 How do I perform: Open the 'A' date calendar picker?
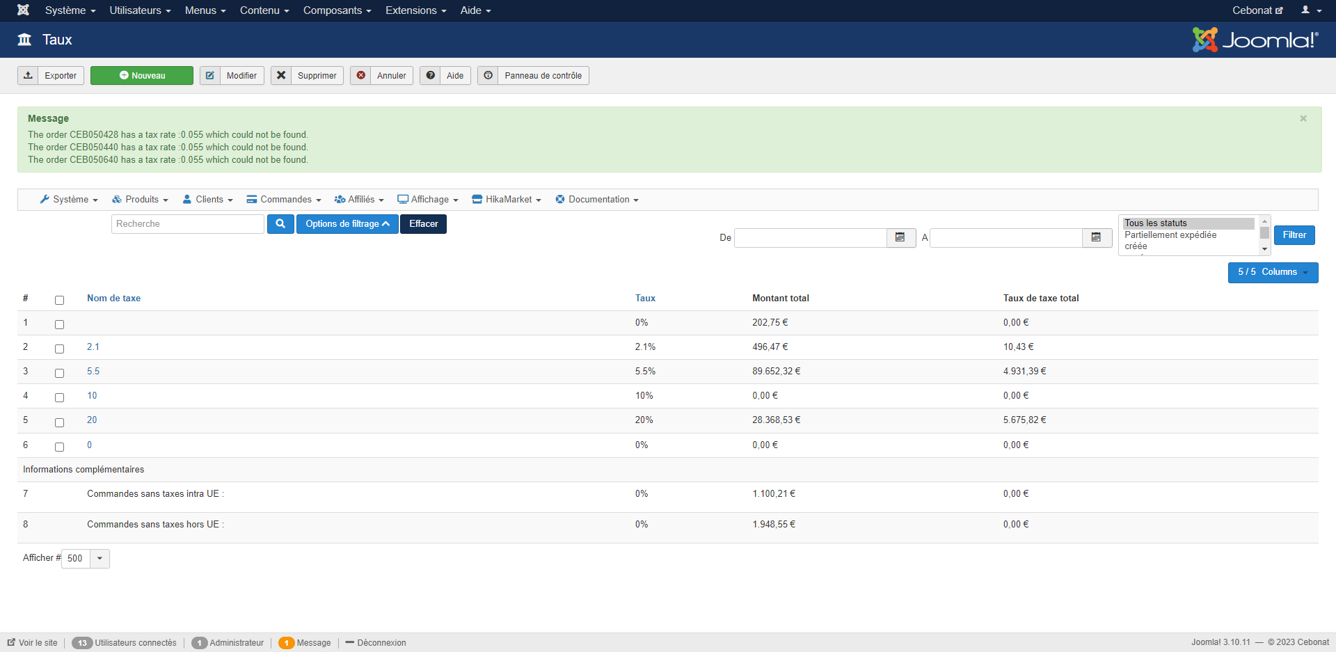(x=1096, y=238)
